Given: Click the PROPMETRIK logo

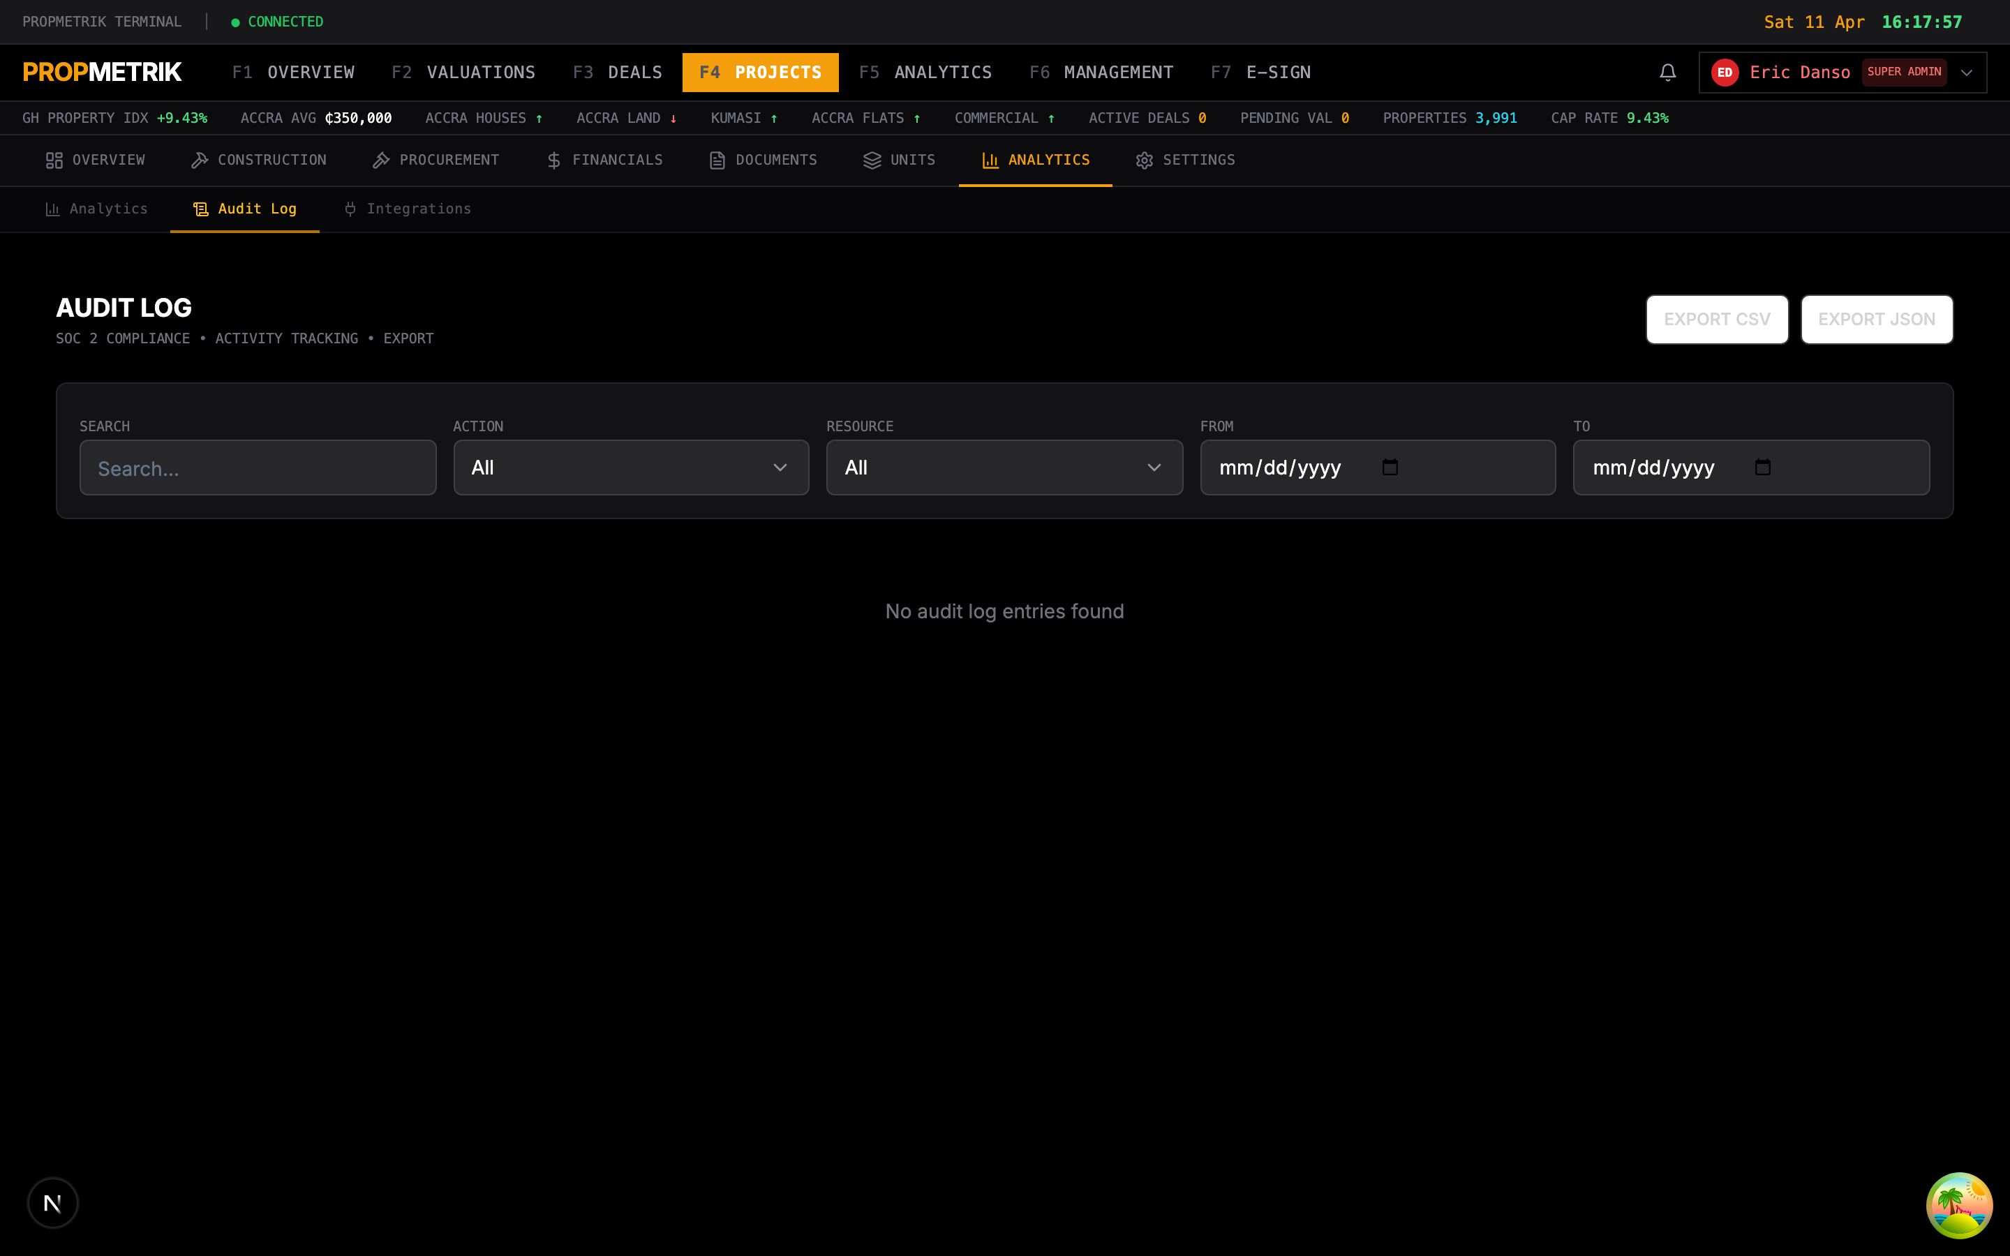Looking at the screenshot, I should (102, 73).
